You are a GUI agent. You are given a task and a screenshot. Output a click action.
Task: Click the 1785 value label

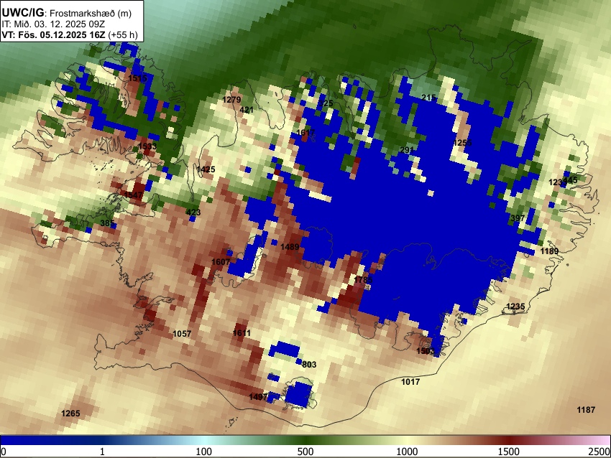[x=363, y=280]
